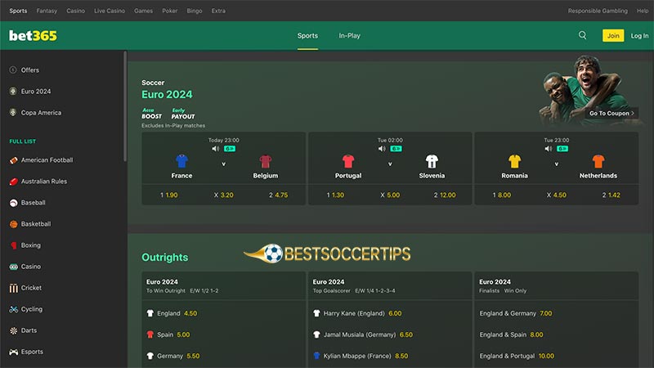Click live stream badge on Portugal v Slovenia
The width and height of the screenshot is (654, 368).
[396, 149]
